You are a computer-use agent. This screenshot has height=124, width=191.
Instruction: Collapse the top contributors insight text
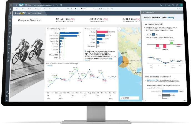[146, 80]
